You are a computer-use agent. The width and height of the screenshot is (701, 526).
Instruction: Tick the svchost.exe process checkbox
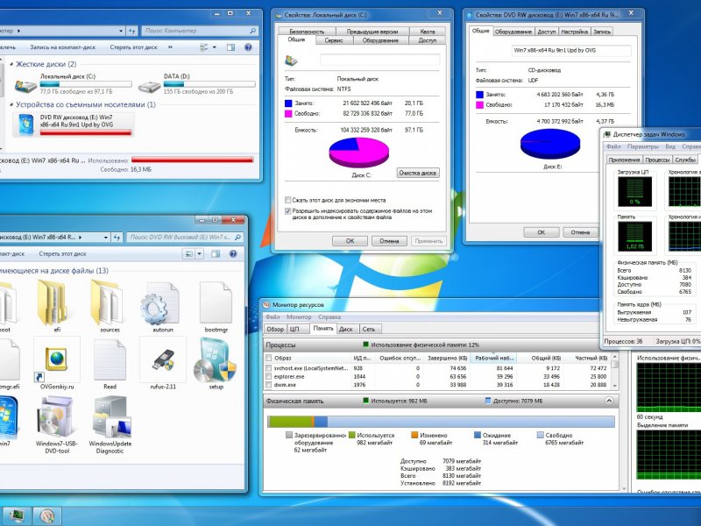pos(268,368)
